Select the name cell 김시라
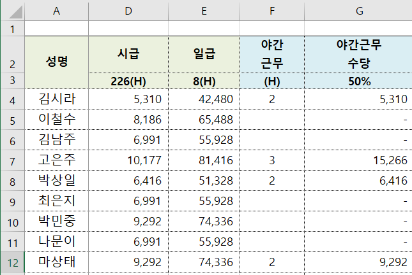This screenshot has width=412, height=275. (57, 99)
